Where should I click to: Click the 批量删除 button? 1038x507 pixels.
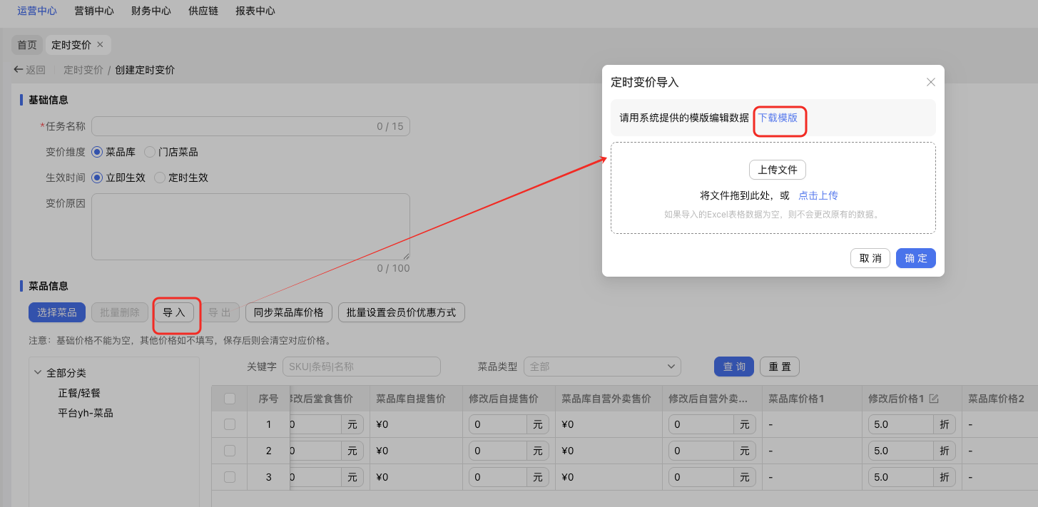tap(120, 312)
